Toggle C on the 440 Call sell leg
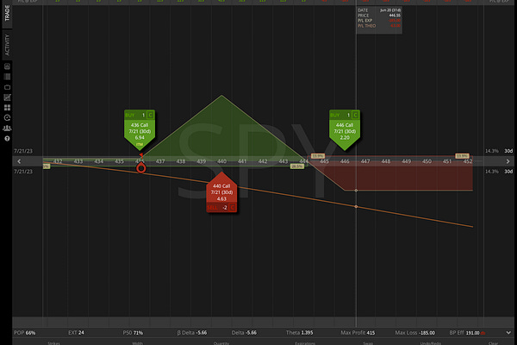Image resolution: width=517 pixels, height=345 pixels. pyautogui.click(x=233, y=208)
